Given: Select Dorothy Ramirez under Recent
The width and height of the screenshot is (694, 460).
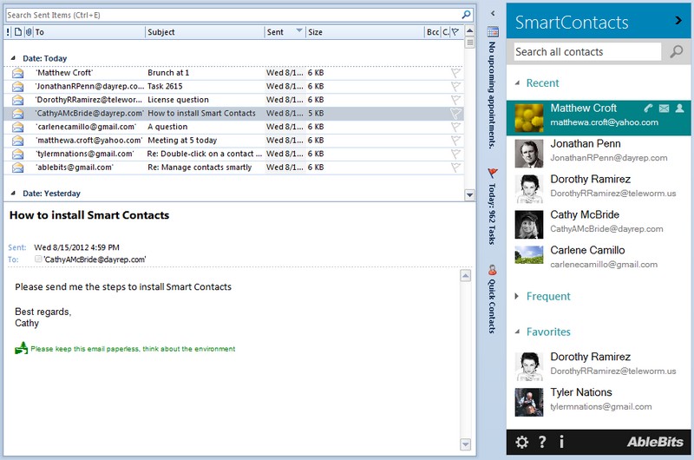Looking at the screenshot, I should 599,188.
